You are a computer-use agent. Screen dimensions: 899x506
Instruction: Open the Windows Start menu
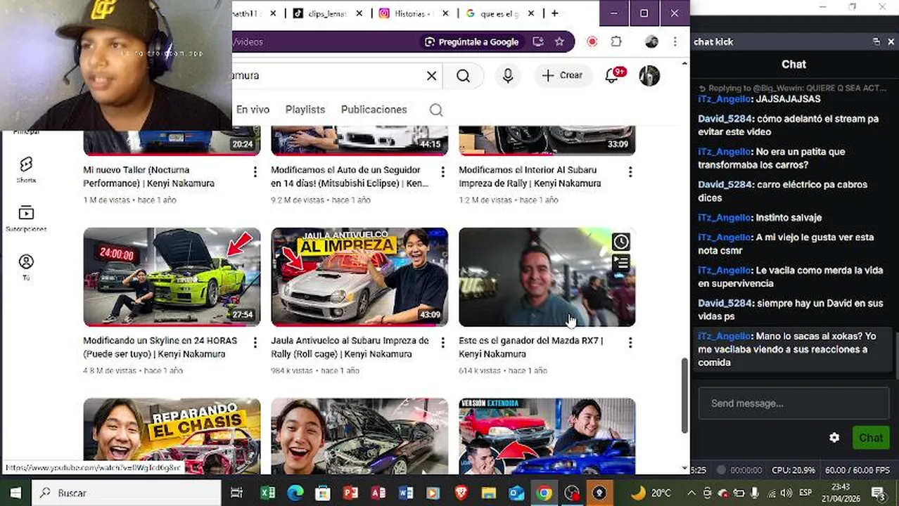pos(15,493)
